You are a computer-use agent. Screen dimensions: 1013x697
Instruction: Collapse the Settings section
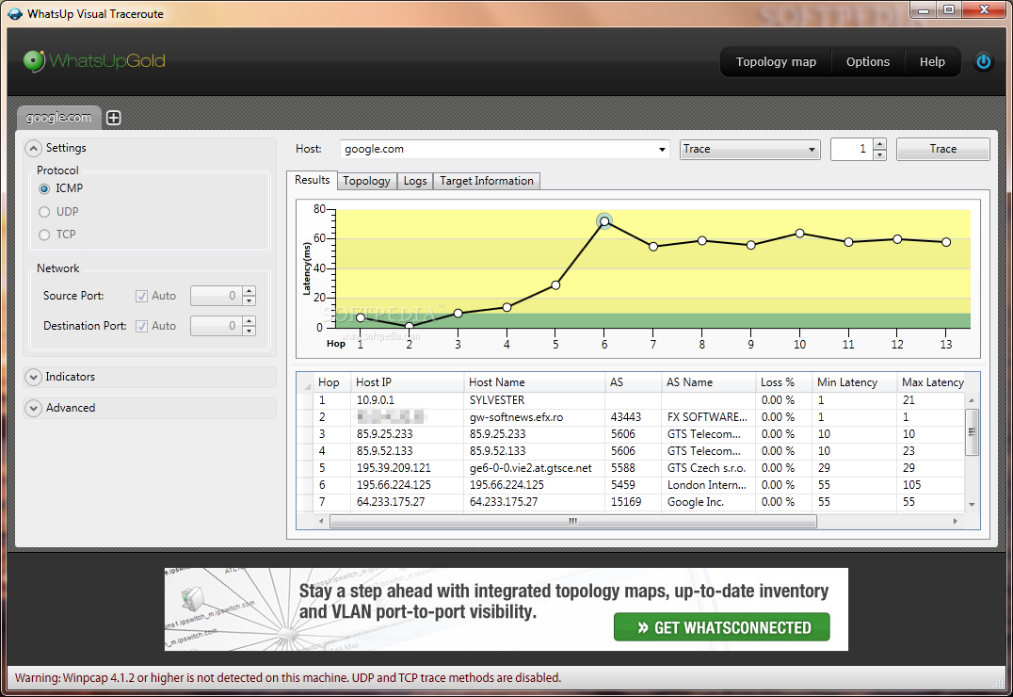point(34,148)
